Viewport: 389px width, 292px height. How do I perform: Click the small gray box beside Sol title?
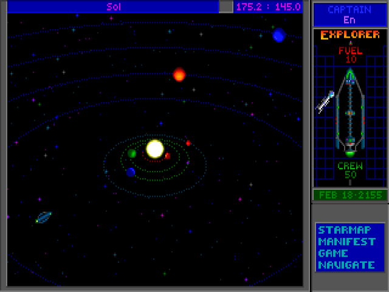pos(226,7)
